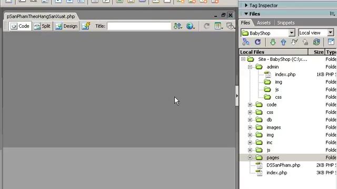Collapse the Site - BabyShop root node

pyautogui.click(x=243, y=59)
